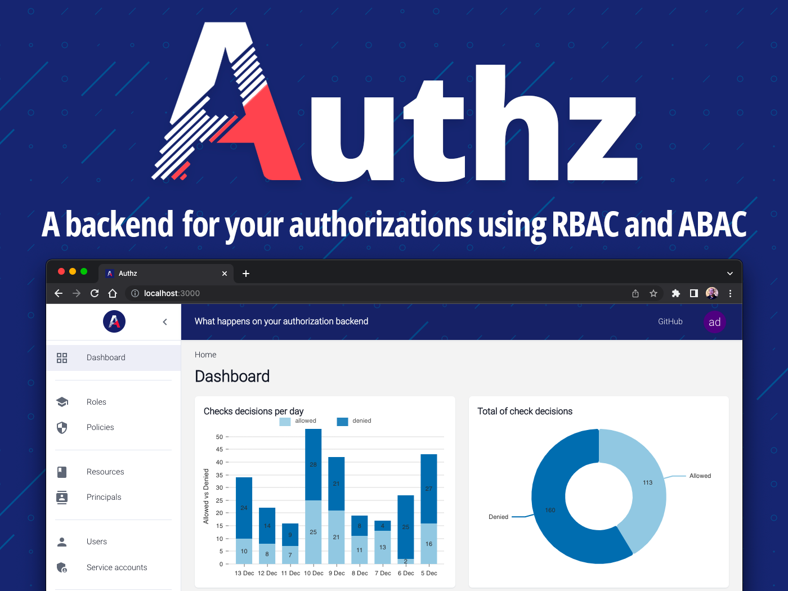Click the Roles graduation cap icon
This screenshot has height=591, width=788.
(62, 402)
